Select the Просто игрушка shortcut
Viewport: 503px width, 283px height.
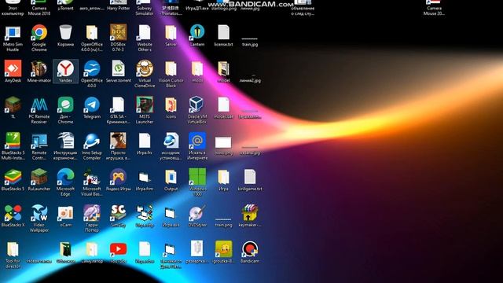point(118,146)
